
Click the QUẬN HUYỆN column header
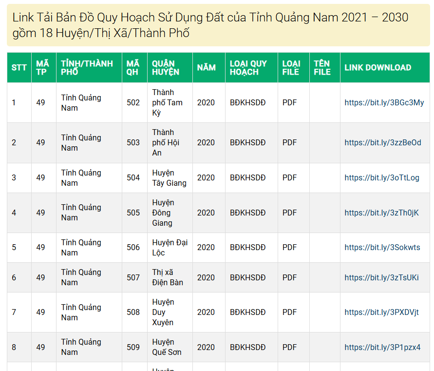pyautogui.click(x=166, y=67)
